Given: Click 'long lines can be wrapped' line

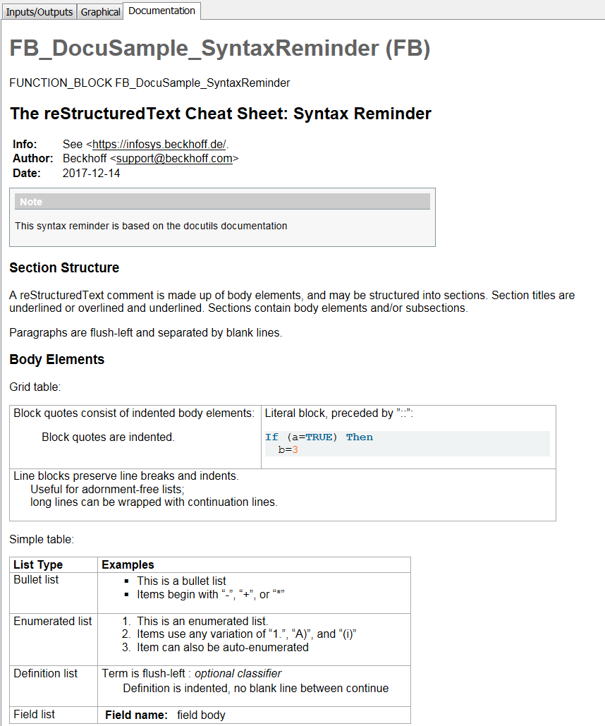Looking at the screenshot, I should 154,502.
